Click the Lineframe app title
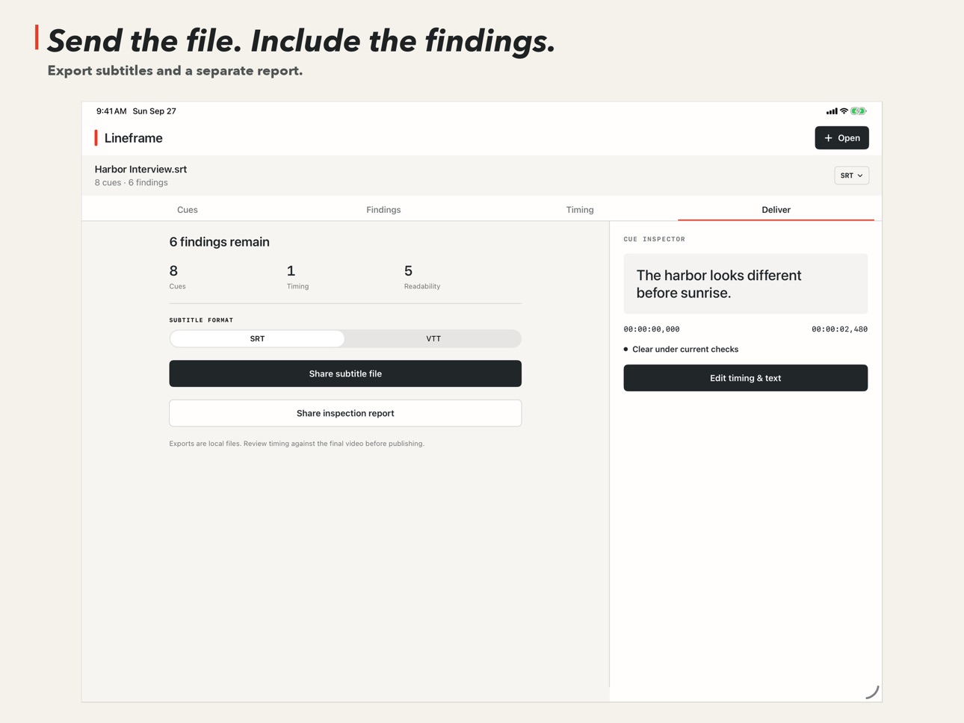964x723 pixels. click(x=133, y=138)
